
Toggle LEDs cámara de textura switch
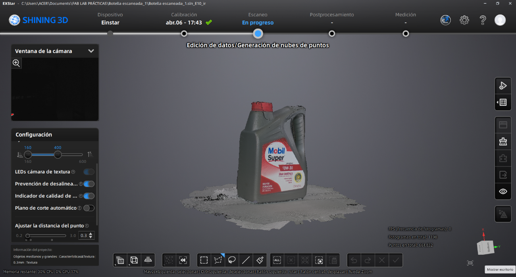pos(89,172)
